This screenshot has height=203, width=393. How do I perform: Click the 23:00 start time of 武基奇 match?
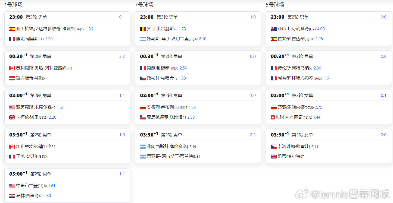pyautogui.click(x=277, y=17)
